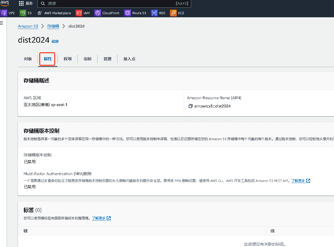This screenshot has height=247, width=334.
Task: Click dist2024 in the breadcrumb
Action: 77,26
